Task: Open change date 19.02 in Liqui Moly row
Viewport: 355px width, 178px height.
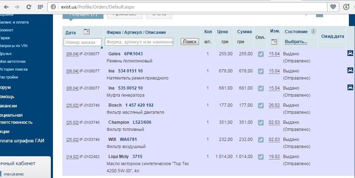Action: [274, 157]
